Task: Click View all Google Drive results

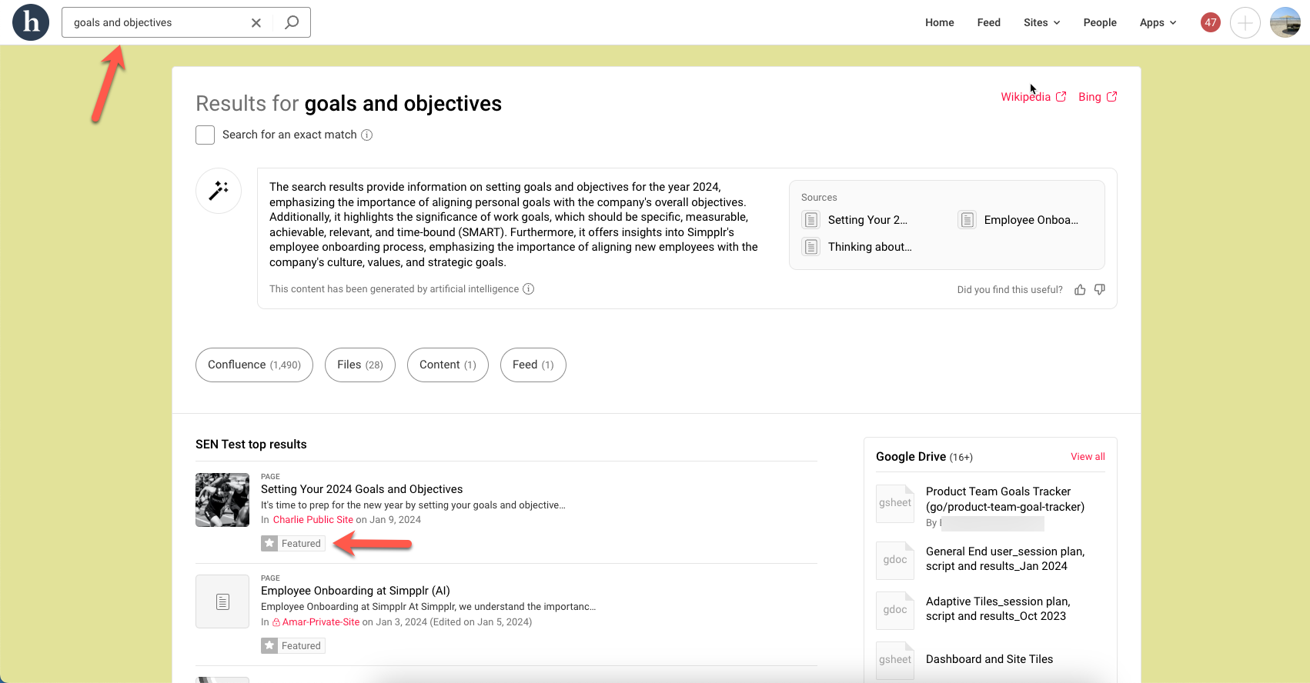Action: coord(1088,457)
